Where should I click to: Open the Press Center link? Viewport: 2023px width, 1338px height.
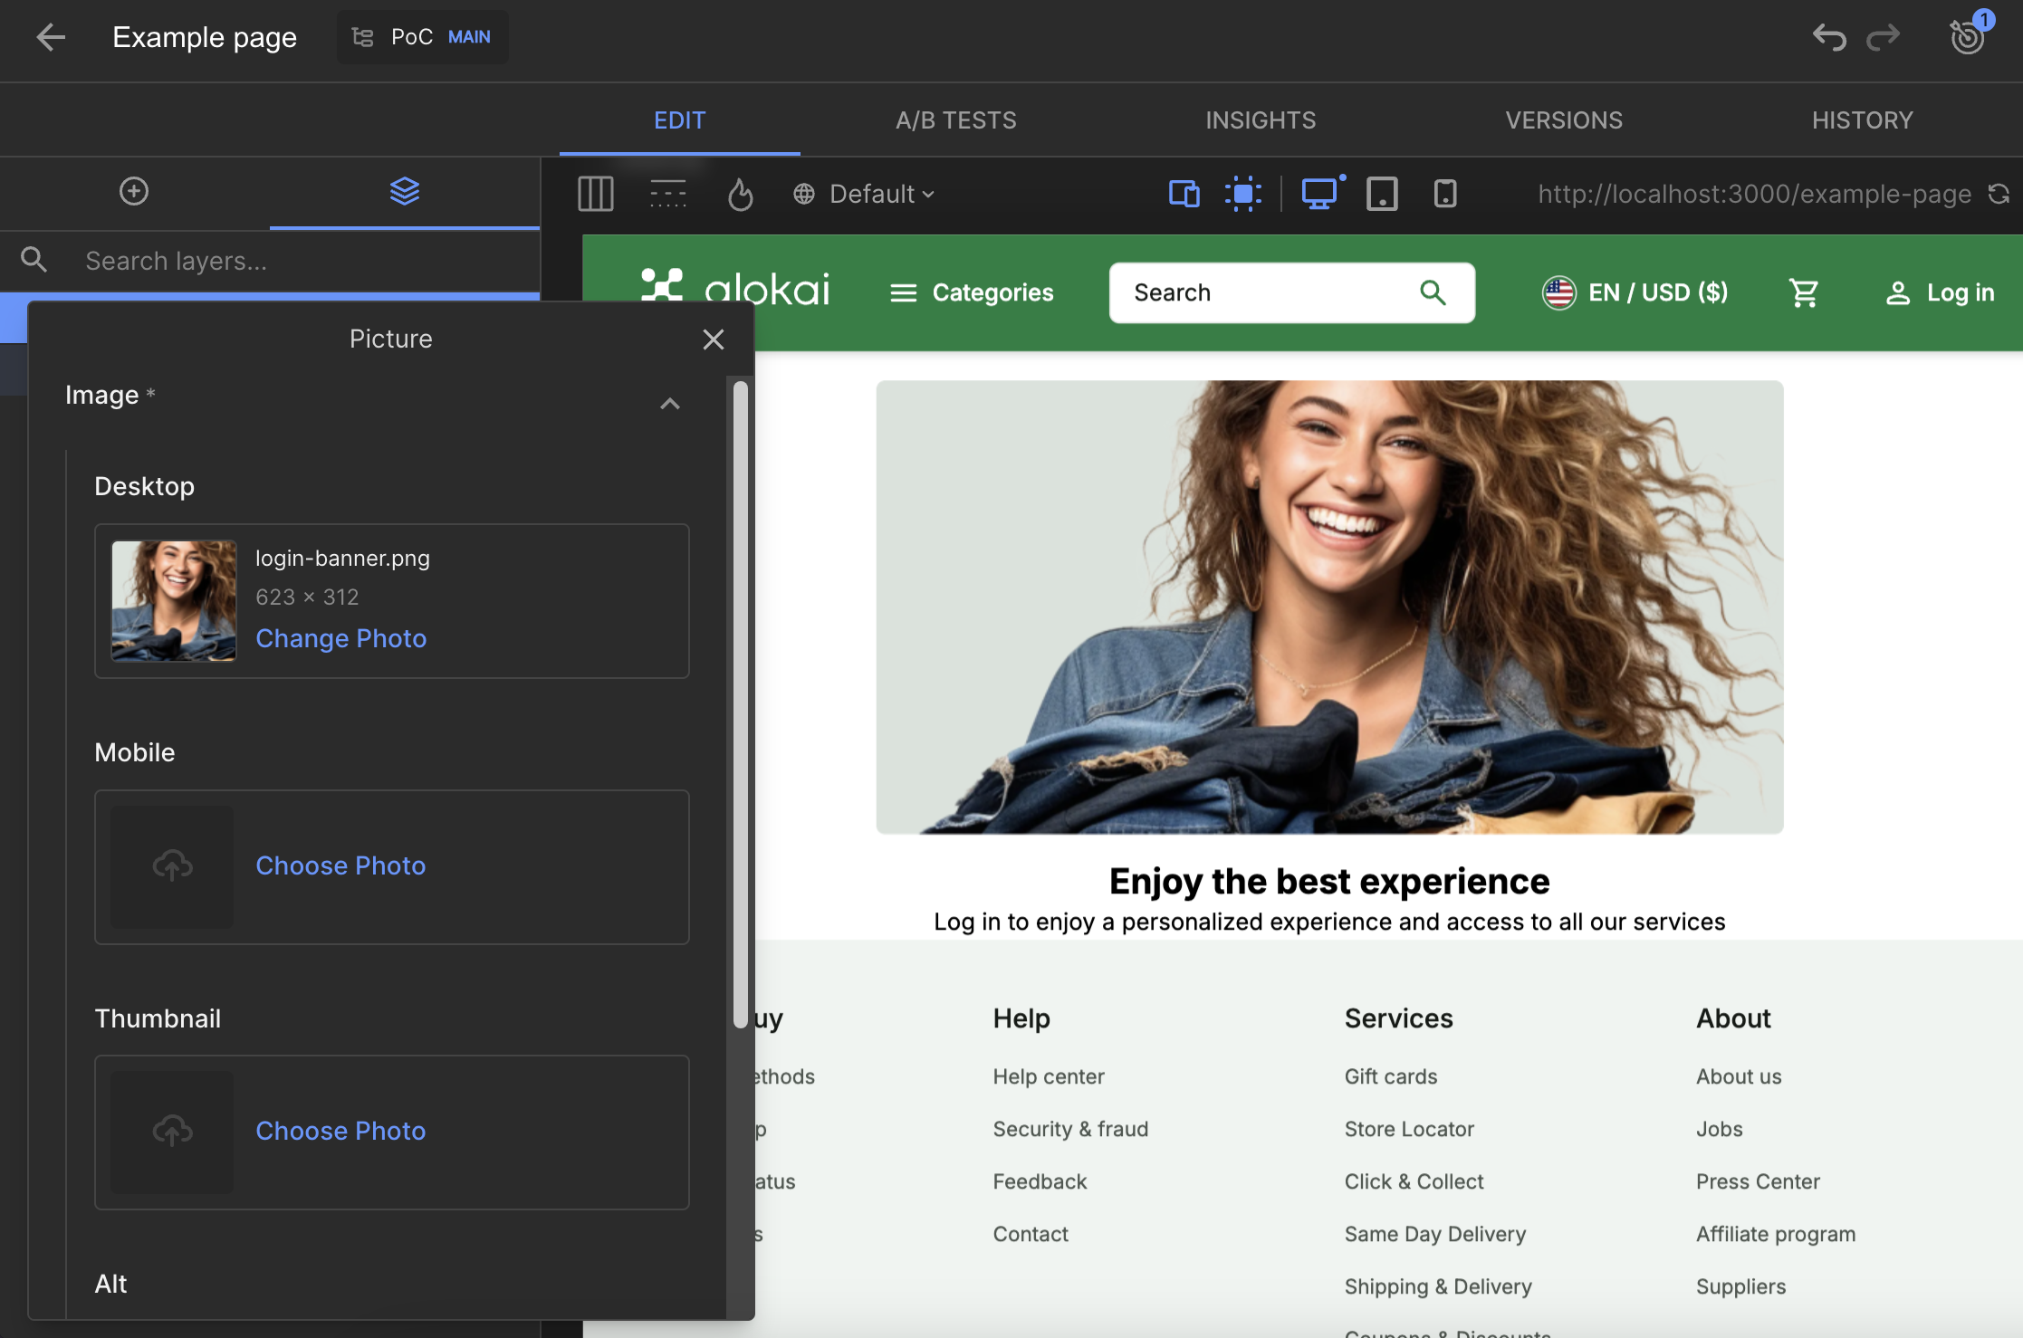pos(1758,1181)
